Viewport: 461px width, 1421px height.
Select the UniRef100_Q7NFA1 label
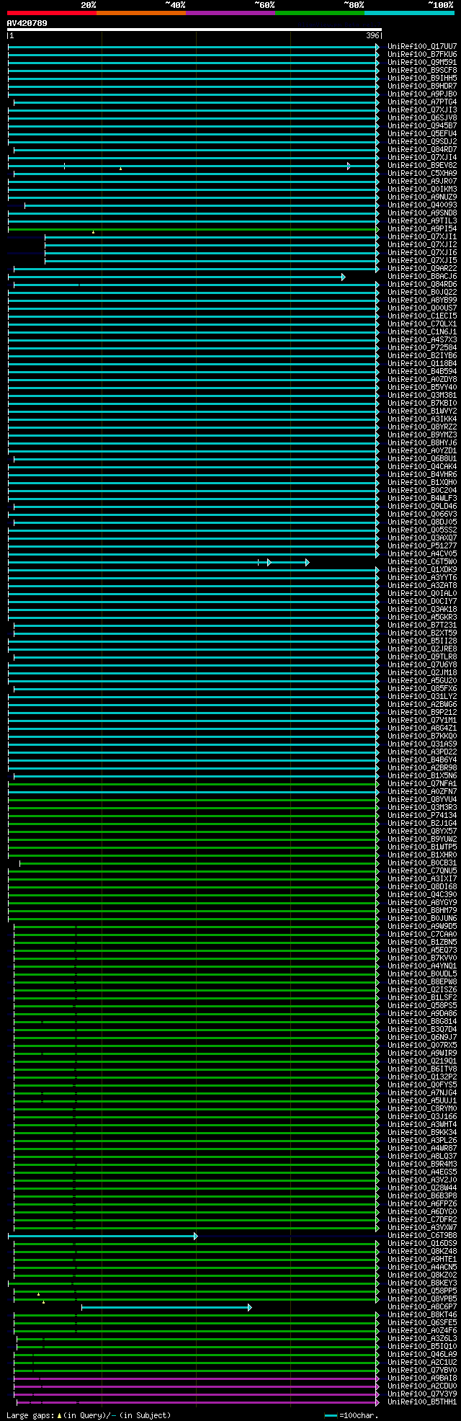[422, 783]
